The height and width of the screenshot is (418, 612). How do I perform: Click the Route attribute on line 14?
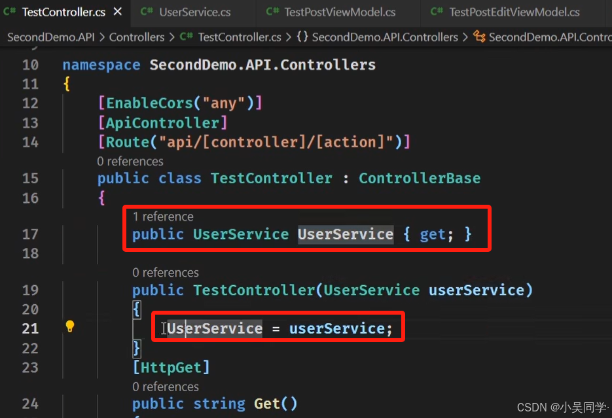click(x=128, y=142)
